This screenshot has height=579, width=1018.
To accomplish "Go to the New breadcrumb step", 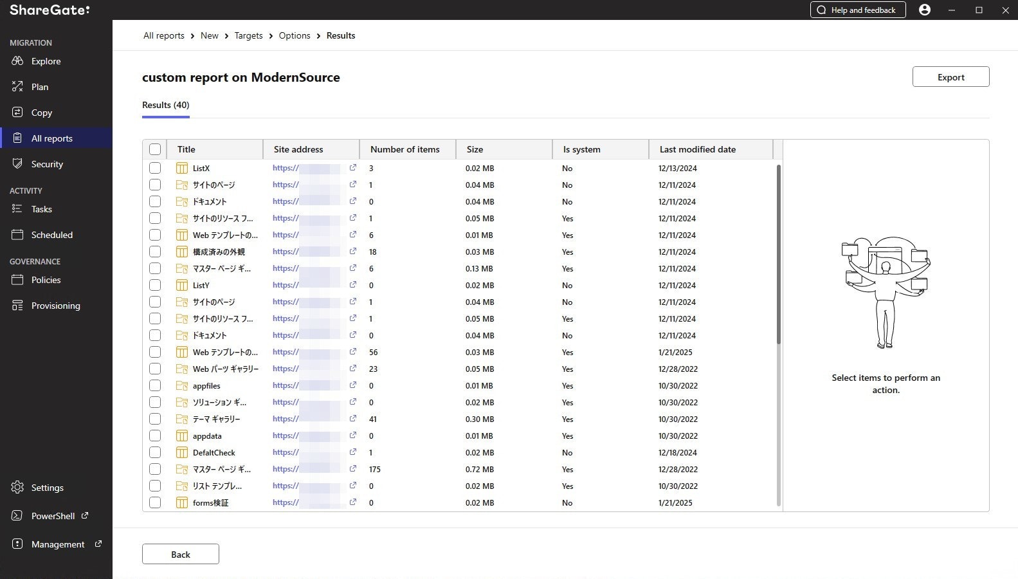I will [x=210, y=35].
